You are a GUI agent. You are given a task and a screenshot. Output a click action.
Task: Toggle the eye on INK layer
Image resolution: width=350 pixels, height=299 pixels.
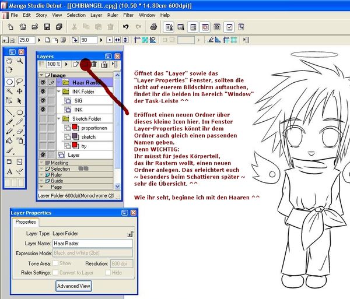pos(43,110)
